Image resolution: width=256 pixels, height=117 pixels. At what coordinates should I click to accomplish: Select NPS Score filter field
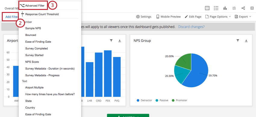coord(32,62)
